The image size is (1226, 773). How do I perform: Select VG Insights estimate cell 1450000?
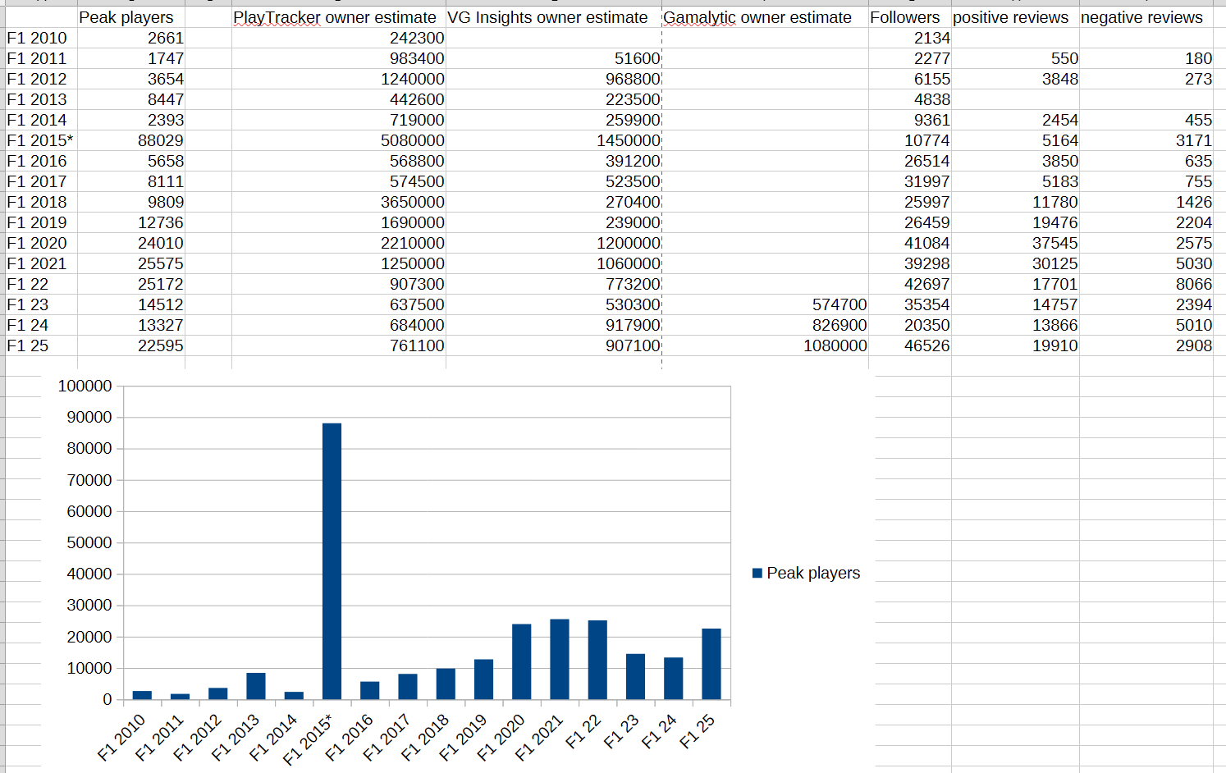554,140
